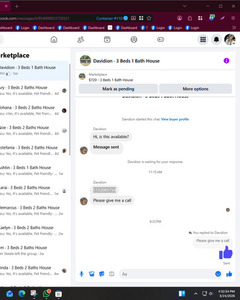The width and height of the screenshot is (240, 300).
Task: Open the Facebook menu grid icon
Action: pyautogui.click(x=203, y=40)
